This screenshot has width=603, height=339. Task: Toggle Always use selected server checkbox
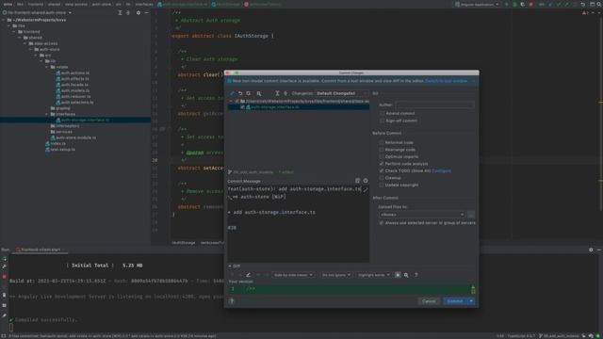pos(382,223)
